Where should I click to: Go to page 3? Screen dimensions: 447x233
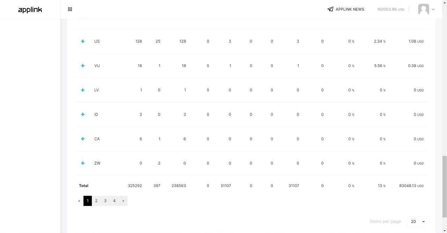coord(105,201)
